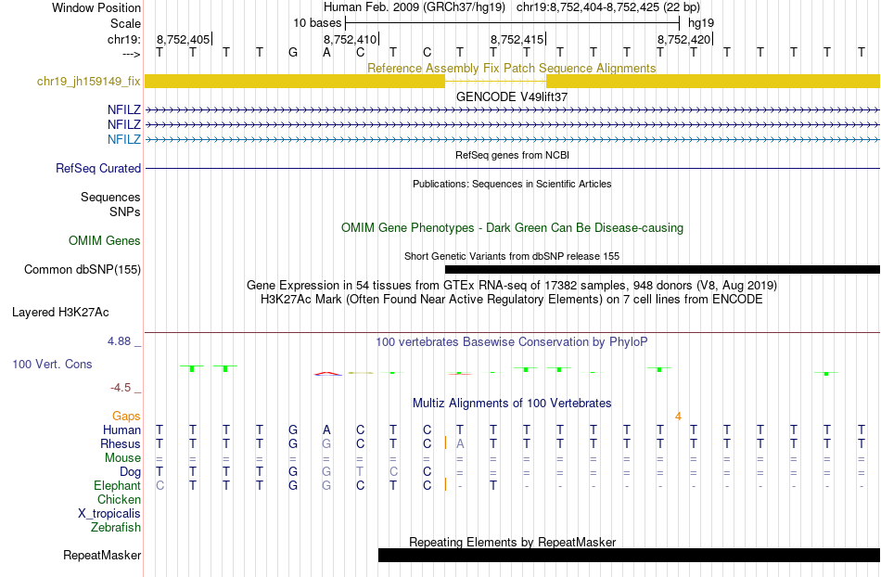881x577 pixels.
Task: Click the -4.5 PhyloP lower scale value
Action: pos(121,388)
